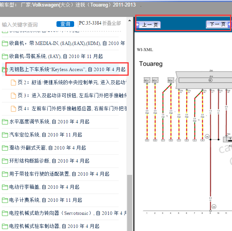The width and height of the screenshot is (232, 231).
Task: Expand folder 滑动/外翻式天窗
Action: point(48,148)
